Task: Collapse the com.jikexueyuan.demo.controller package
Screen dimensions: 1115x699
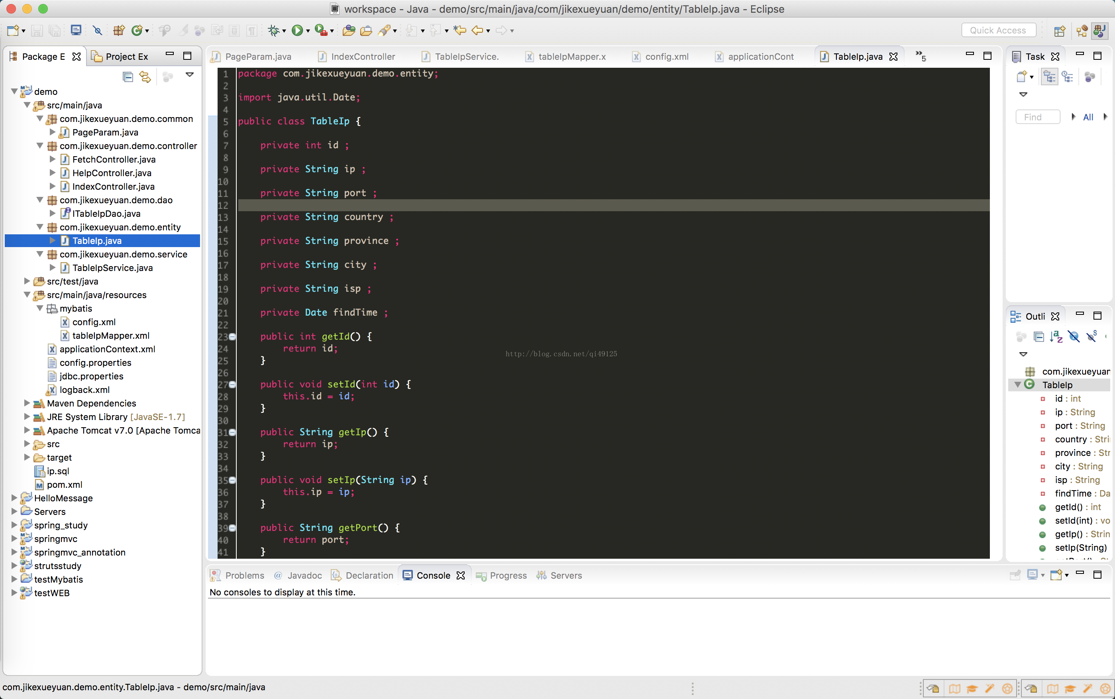Action: click(40, 145)
